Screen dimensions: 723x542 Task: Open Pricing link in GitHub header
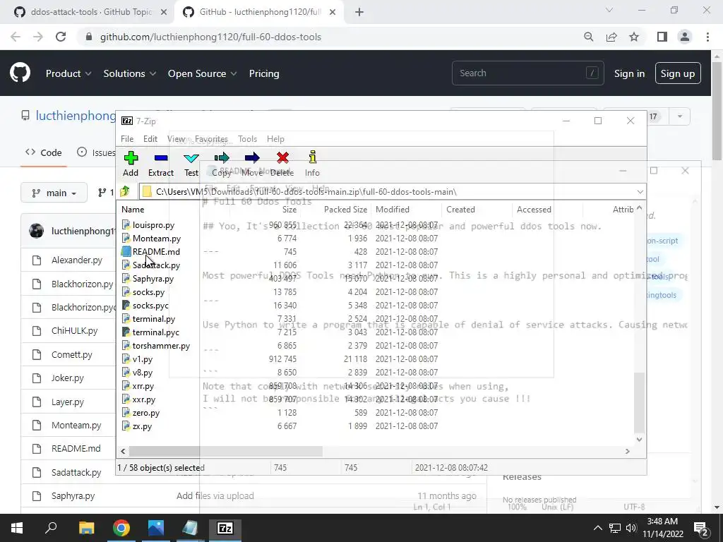click(x=264, y=73)
